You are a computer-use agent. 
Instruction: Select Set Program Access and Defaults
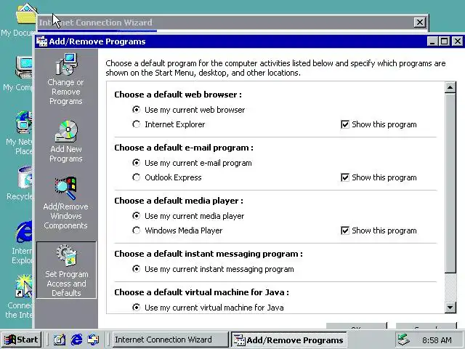click(66, 270)
